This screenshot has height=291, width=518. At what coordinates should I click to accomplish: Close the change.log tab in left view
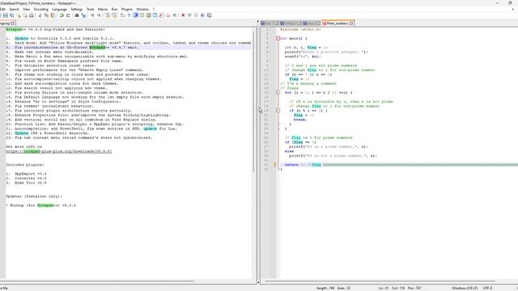pos(13,23)
